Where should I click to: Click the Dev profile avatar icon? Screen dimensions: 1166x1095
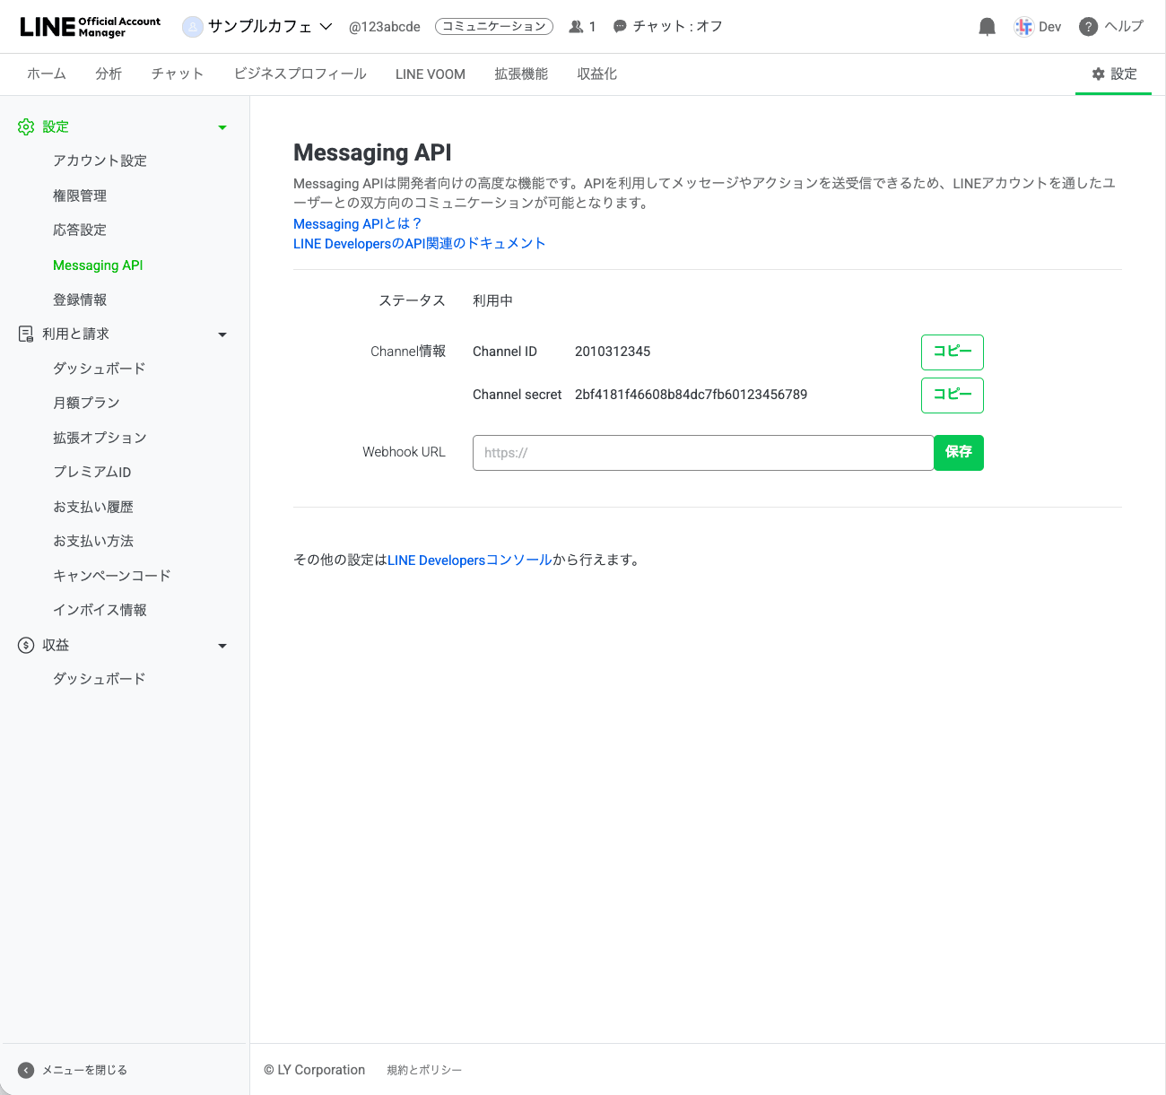coord(1023,27)
